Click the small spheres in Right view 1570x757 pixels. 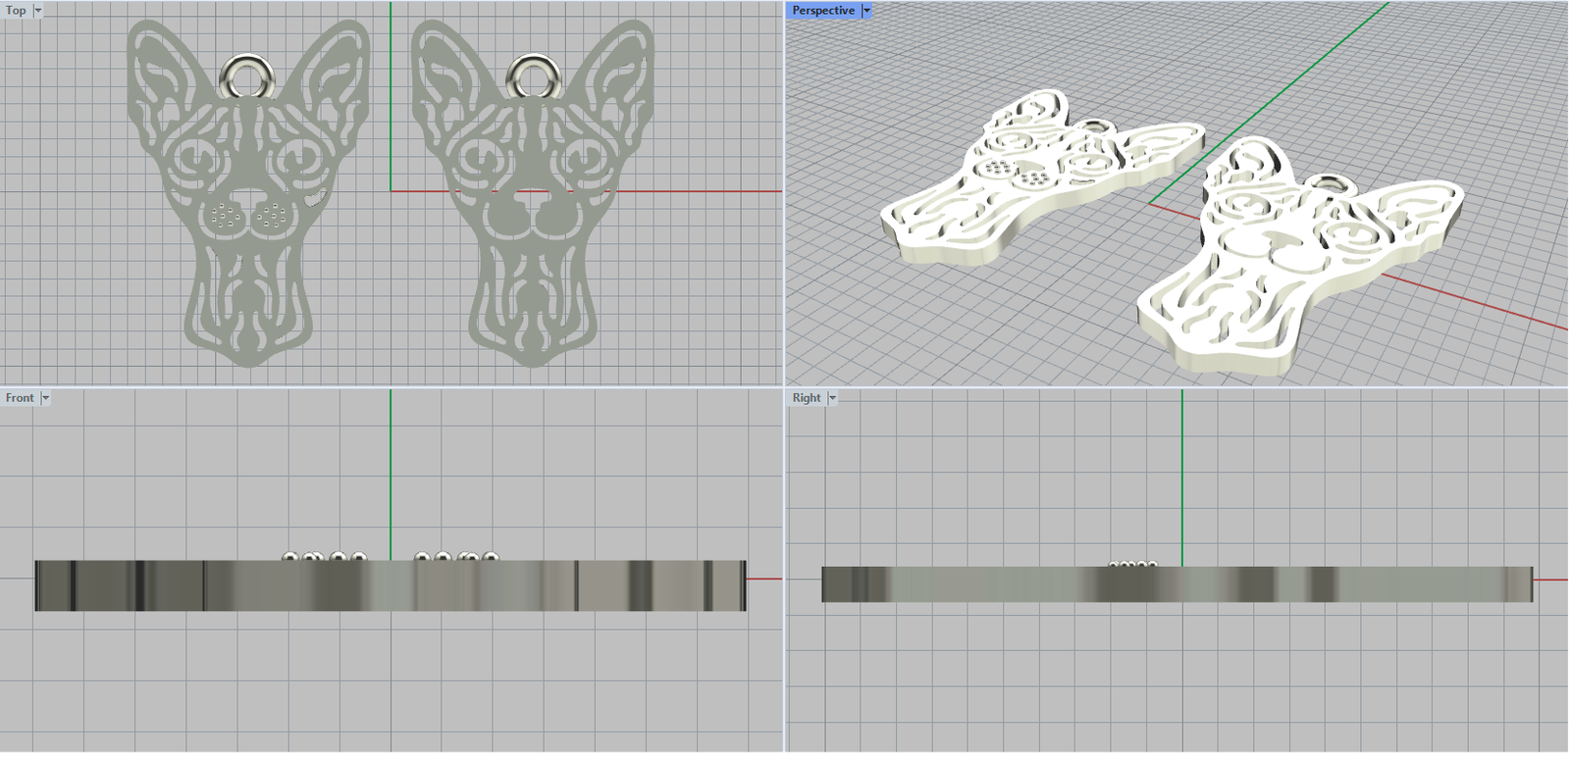click(x=1132, y=564)
